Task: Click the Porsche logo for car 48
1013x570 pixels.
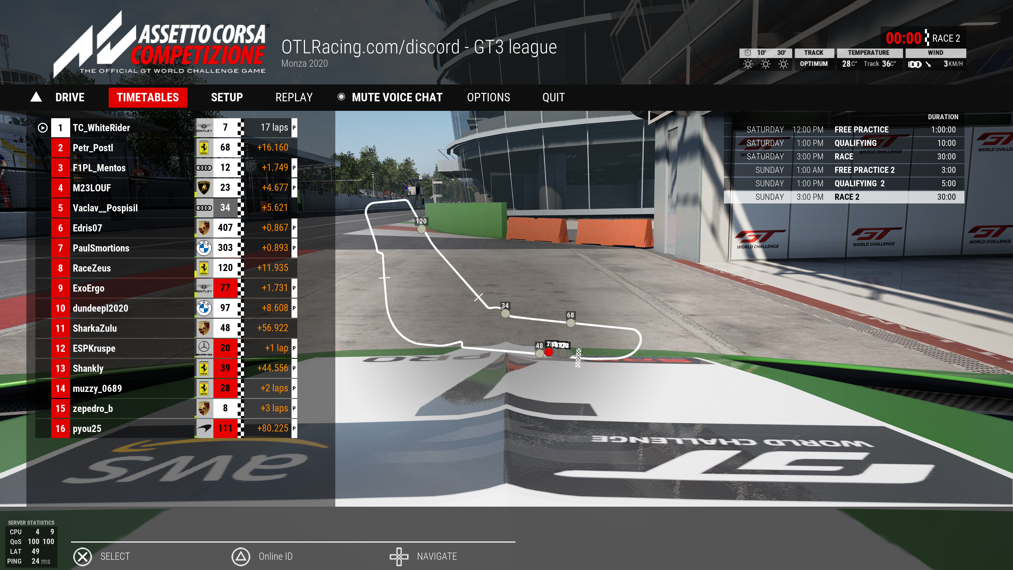Action: (204, 328)
